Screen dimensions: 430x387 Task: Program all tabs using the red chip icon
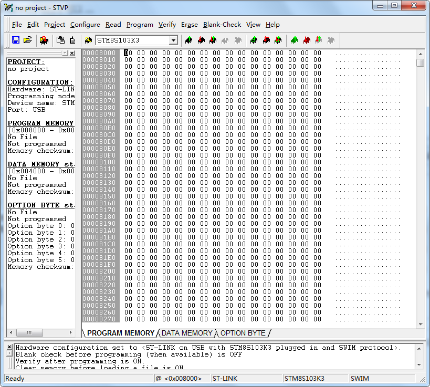(x=307, y=40)
